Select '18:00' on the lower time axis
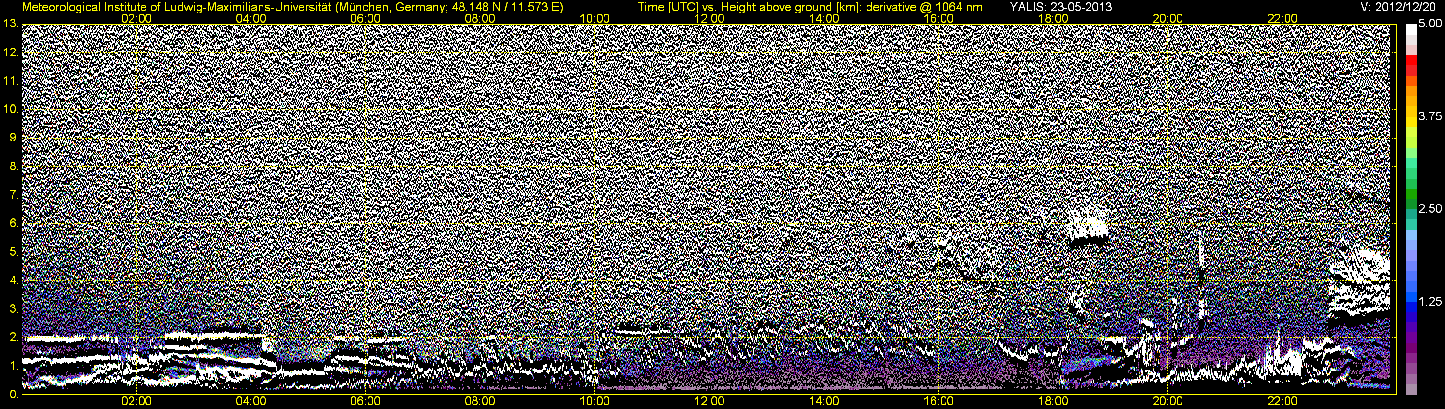The image size is (1445, 409). (x=1053, y=402)
